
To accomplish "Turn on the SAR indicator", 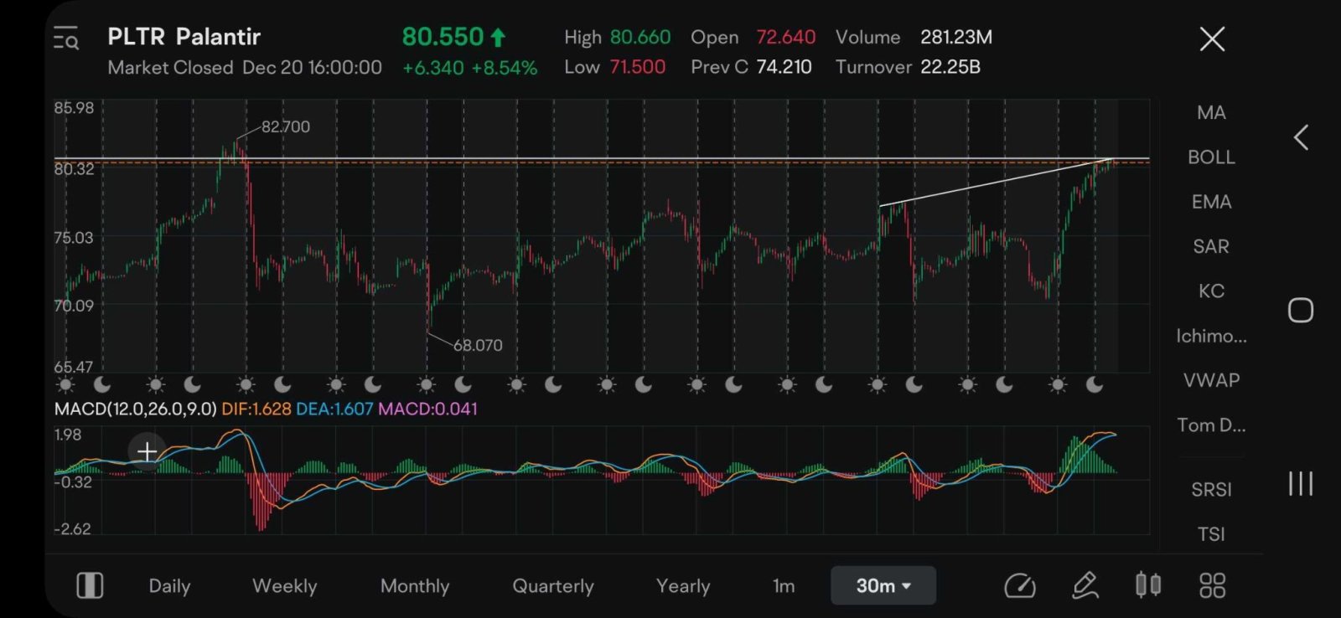I will point(1211,246).
